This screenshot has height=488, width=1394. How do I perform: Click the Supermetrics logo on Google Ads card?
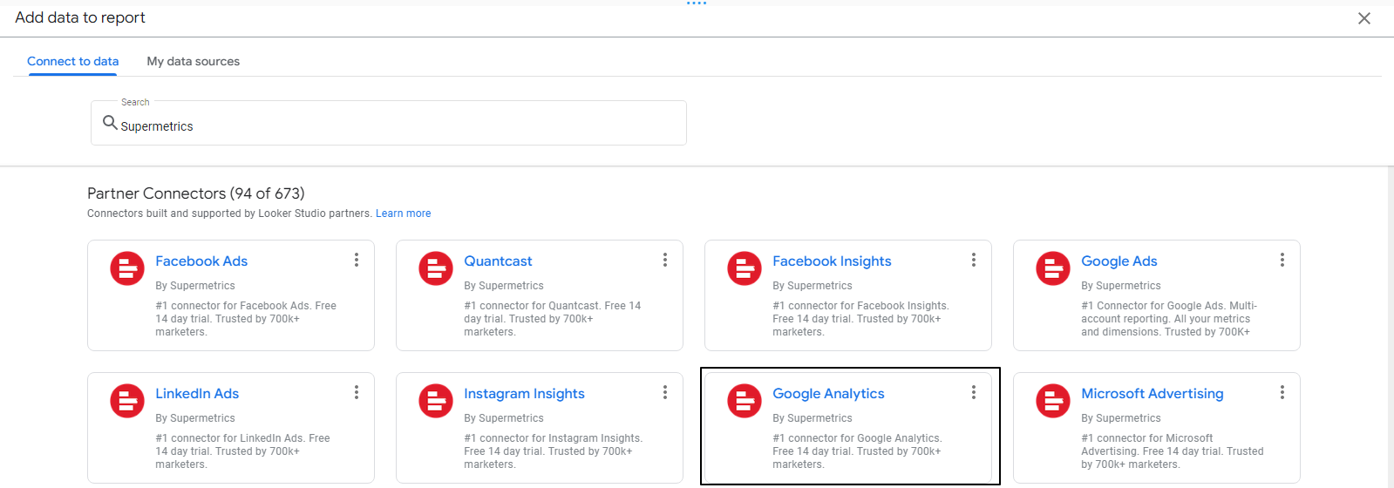pyautogui.click(x=1053, y=268)
